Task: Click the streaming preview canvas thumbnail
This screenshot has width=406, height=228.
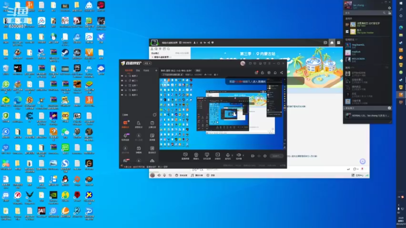Action: [222, 113]
